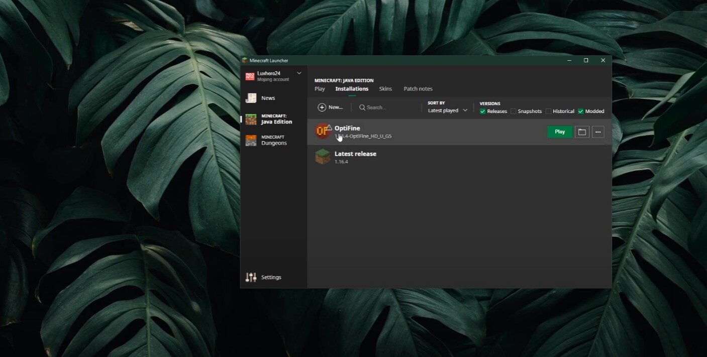Screen dimensions: 707x357
Task: Click the Luxhero24 account avatar
Action: click(x=250, y=76)
